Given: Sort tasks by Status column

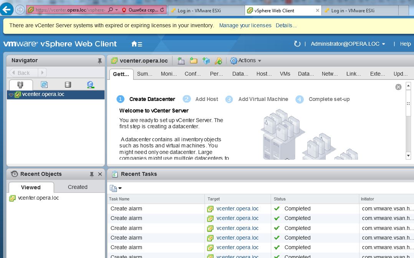Looking at the screenshot, I should (x=315, y=199).
